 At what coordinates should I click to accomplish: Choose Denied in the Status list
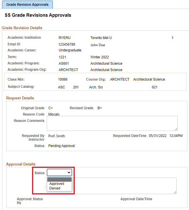(x=55, y=188)
